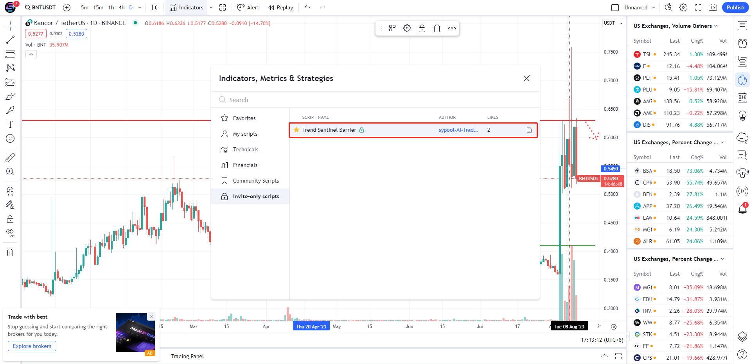Toggle the lock all drawings tool

10,219
